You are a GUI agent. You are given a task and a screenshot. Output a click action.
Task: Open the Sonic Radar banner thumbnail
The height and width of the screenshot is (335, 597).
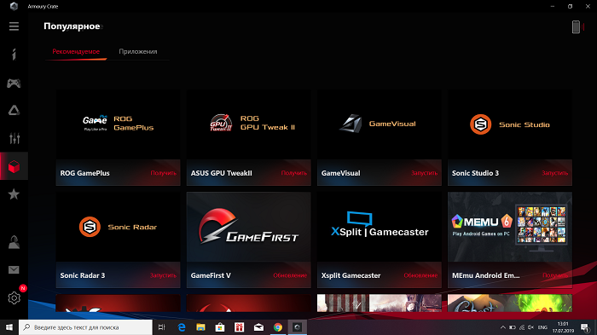pyautogui.click(x=118, y=227)
